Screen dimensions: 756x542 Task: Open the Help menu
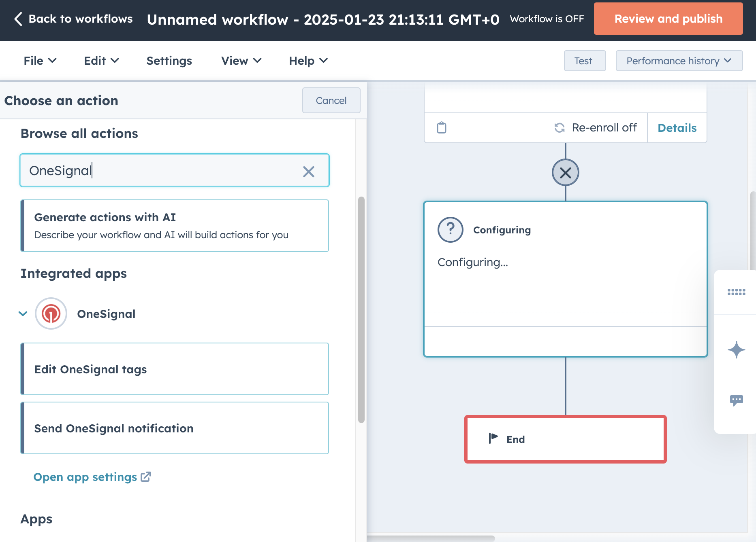308,61
